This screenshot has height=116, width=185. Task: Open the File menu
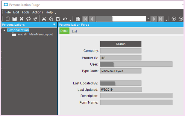pyautogui.click(x=8, y=12)
